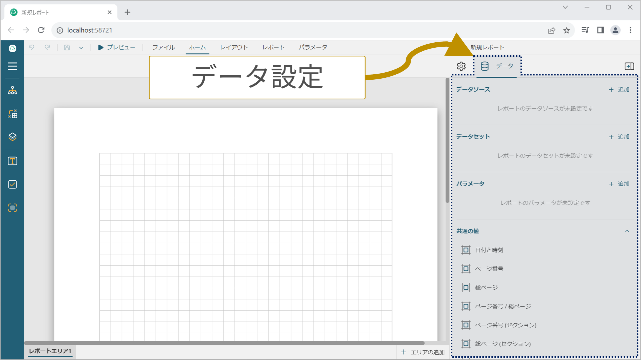The width and height of the screenshot is (641, 360).
Task: Open the group editor icon in sidebar
Action: tap(12, 114)
